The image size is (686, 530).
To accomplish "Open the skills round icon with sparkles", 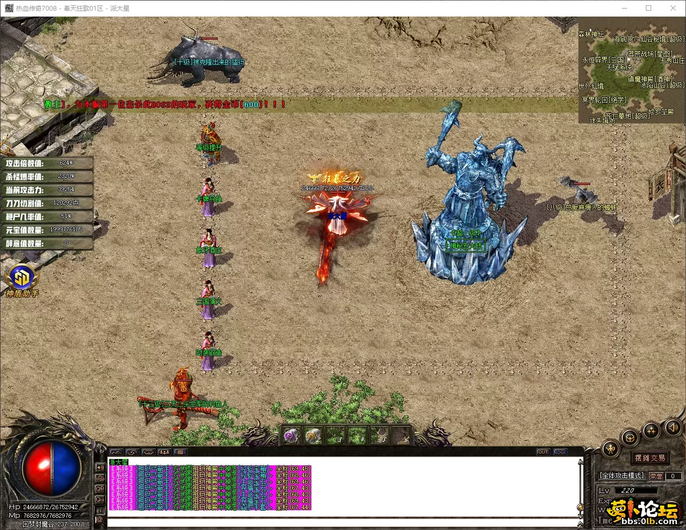I will click(x=651, y=430).
